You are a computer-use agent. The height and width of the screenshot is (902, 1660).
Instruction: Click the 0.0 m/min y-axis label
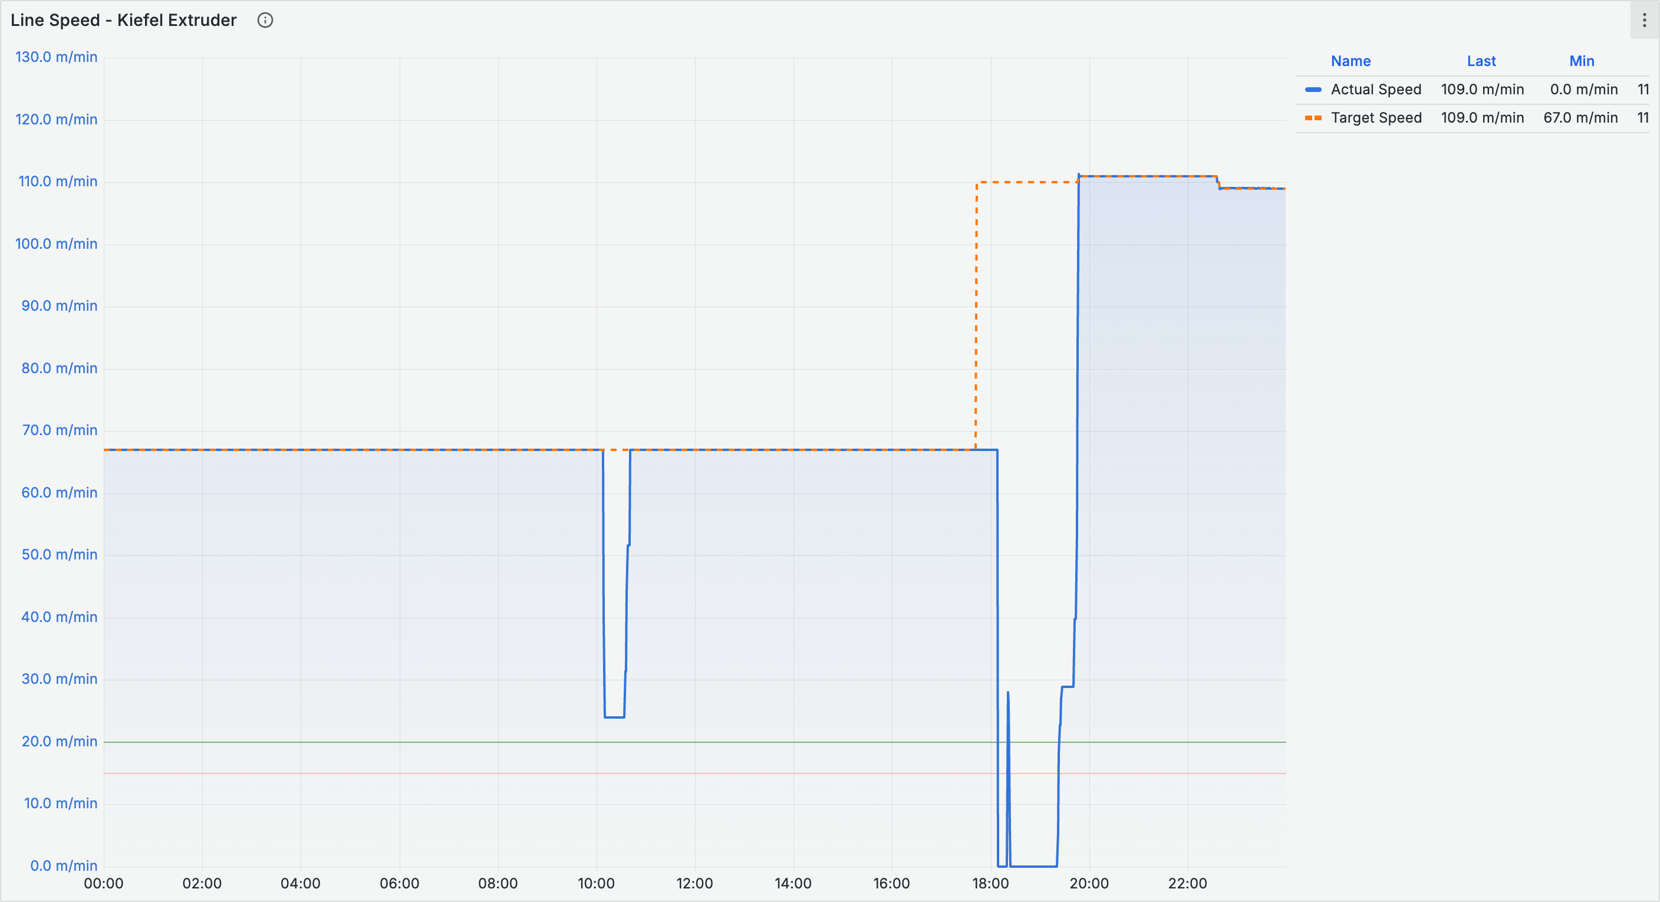[x=63, y=865]
